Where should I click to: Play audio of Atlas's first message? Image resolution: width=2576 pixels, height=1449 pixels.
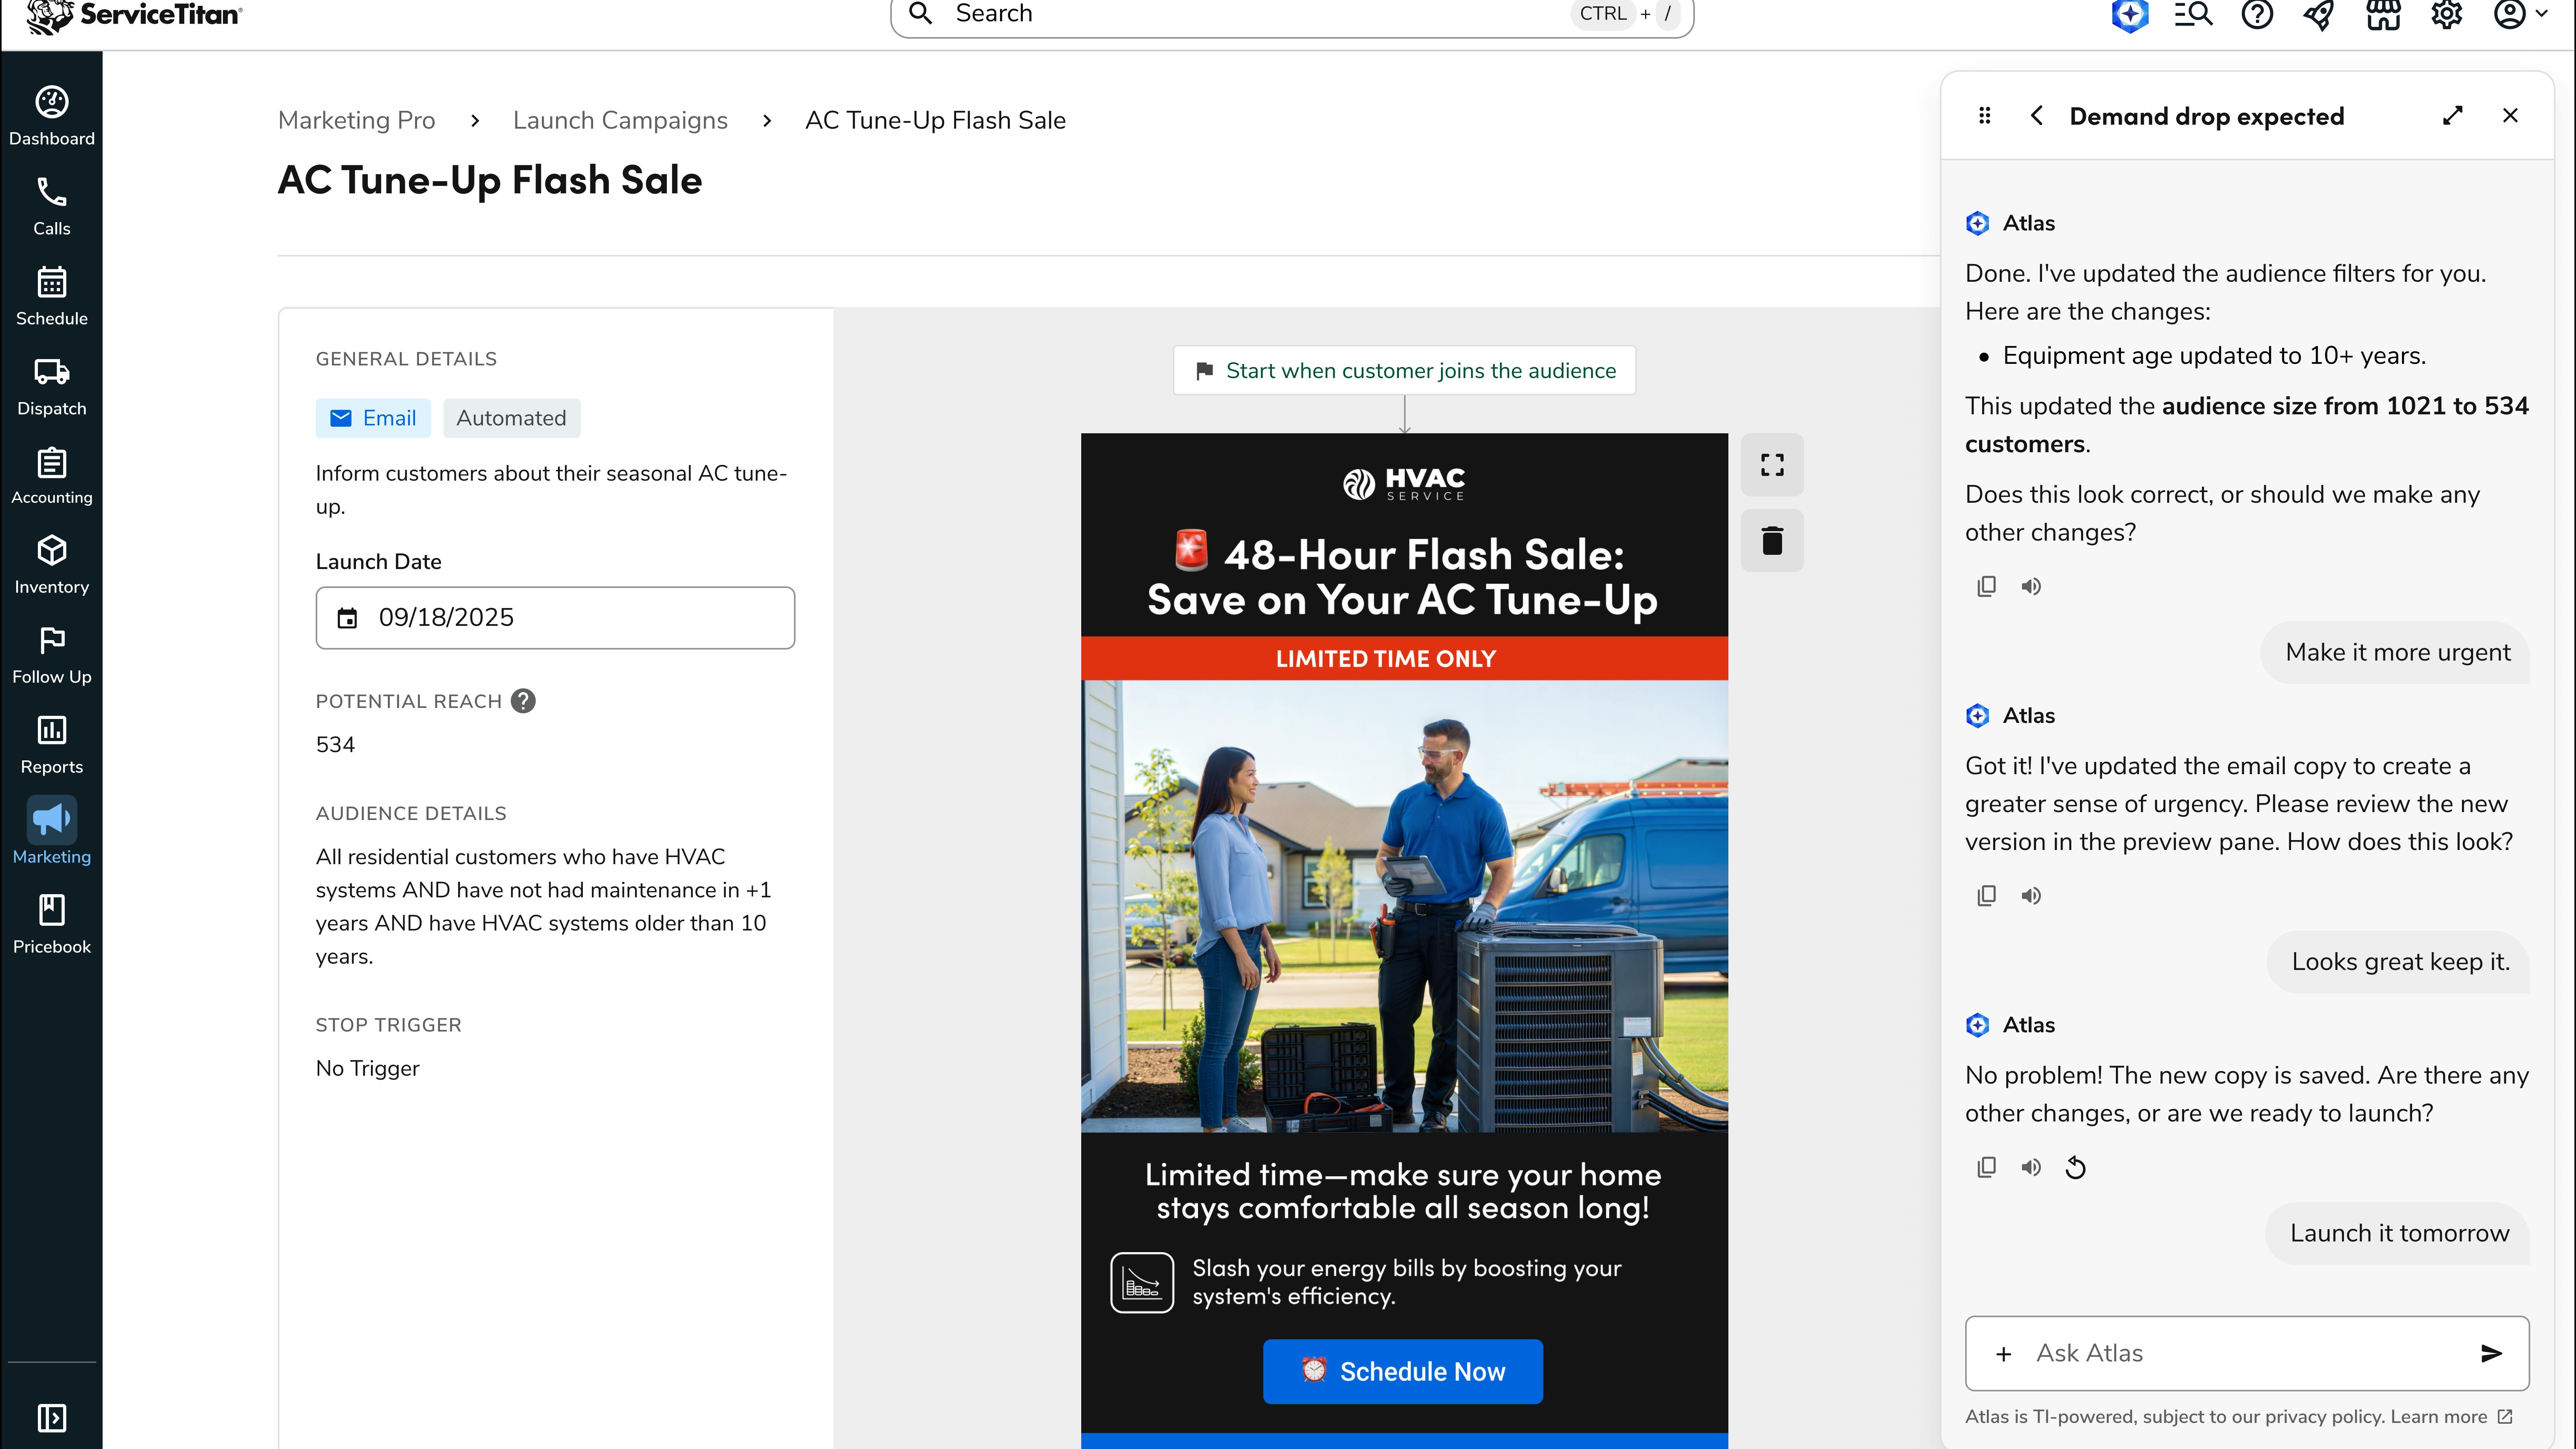tap(2031, 586)
